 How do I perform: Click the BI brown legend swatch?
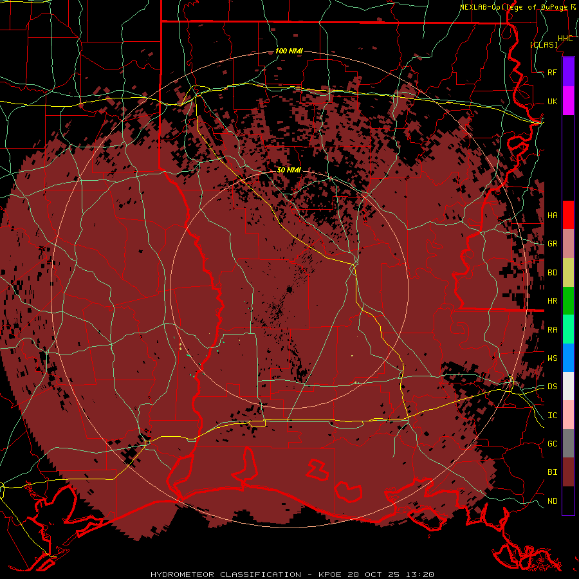[x=568, y=472]
